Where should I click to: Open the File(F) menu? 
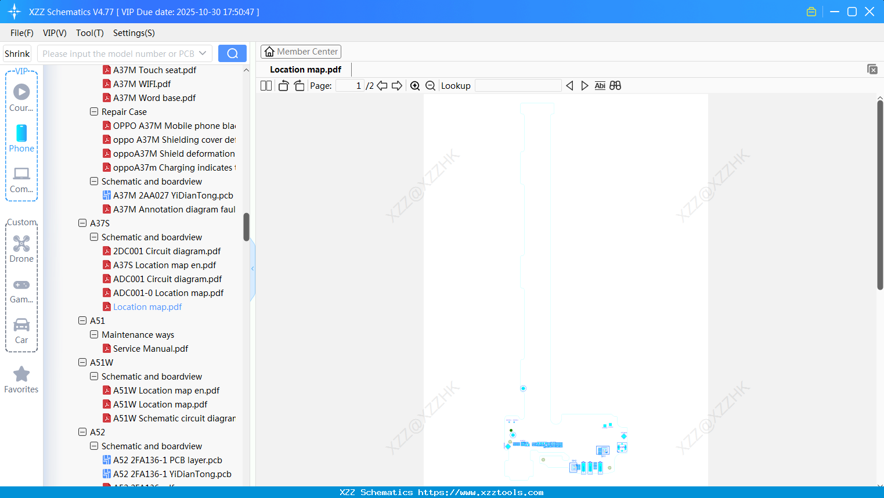coord(22,33)
